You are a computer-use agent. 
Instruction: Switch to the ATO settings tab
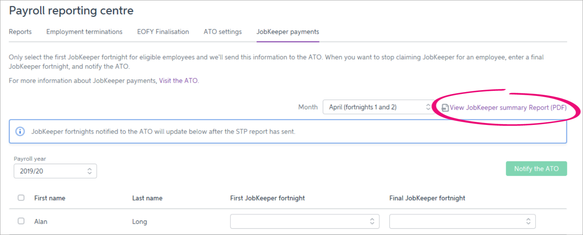coord(223,32)
